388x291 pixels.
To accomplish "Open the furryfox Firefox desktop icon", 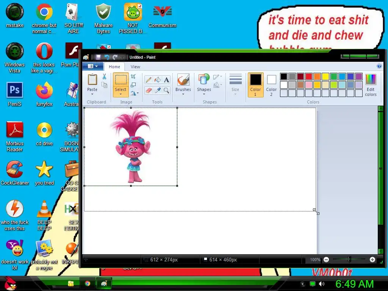I will coord(44,94).
